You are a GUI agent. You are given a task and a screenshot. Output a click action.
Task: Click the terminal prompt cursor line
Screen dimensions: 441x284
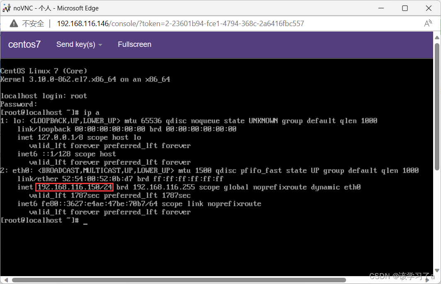[x=44, y=221]
